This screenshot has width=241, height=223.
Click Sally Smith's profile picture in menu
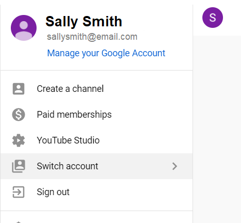coord(24,28)
